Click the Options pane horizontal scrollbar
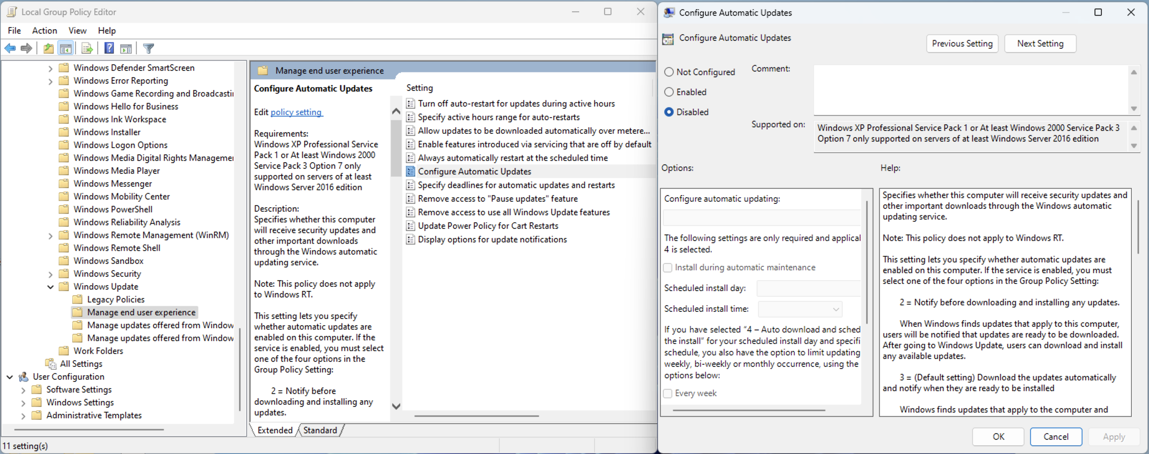The image size is (1149, 454). click(748, 410)
